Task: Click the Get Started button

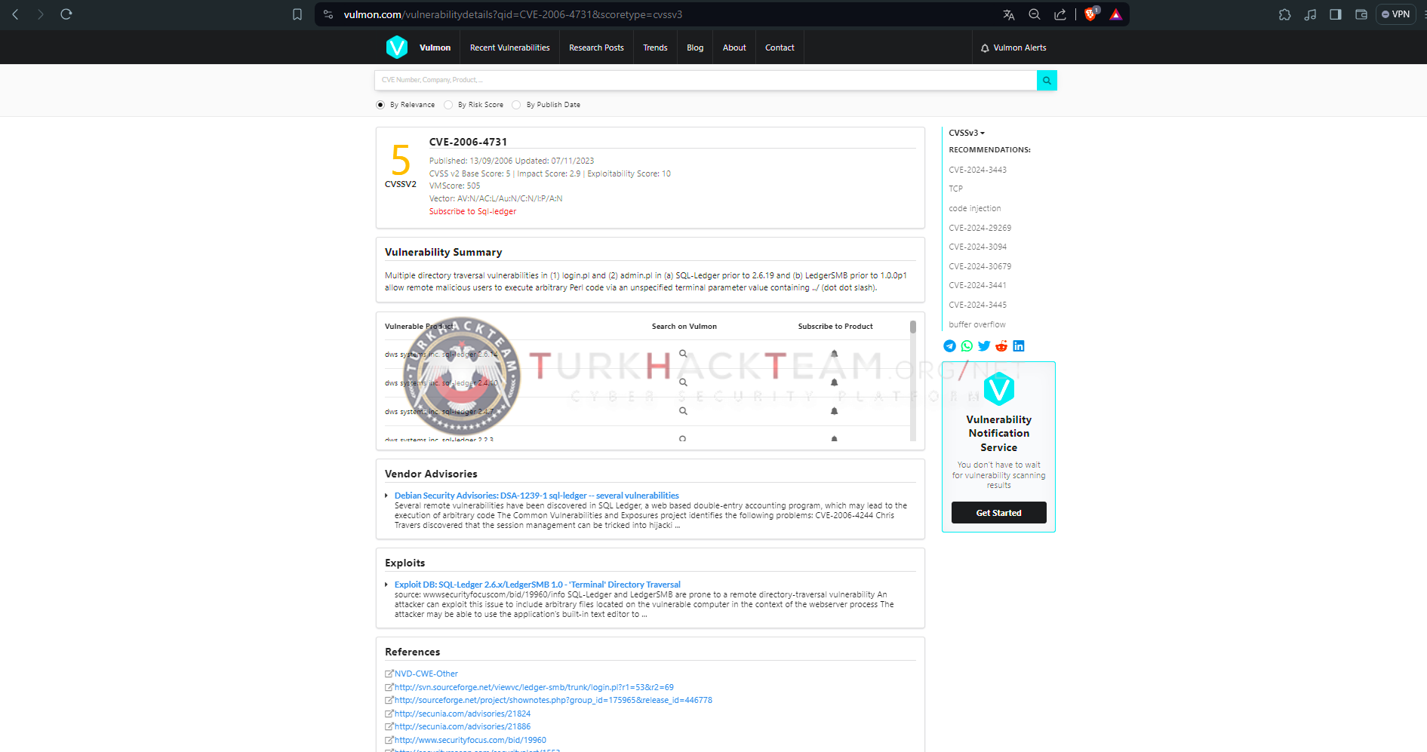Action: (x=998, y=513)
